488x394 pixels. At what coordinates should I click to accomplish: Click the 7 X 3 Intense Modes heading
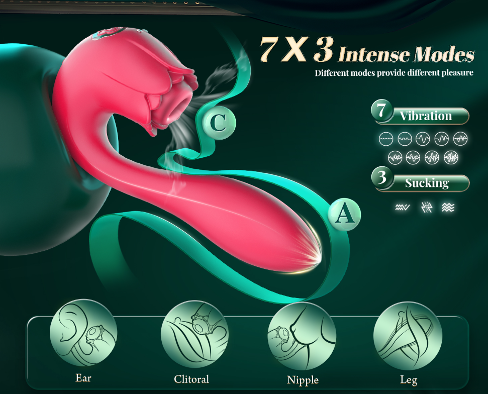pos(367,50)
